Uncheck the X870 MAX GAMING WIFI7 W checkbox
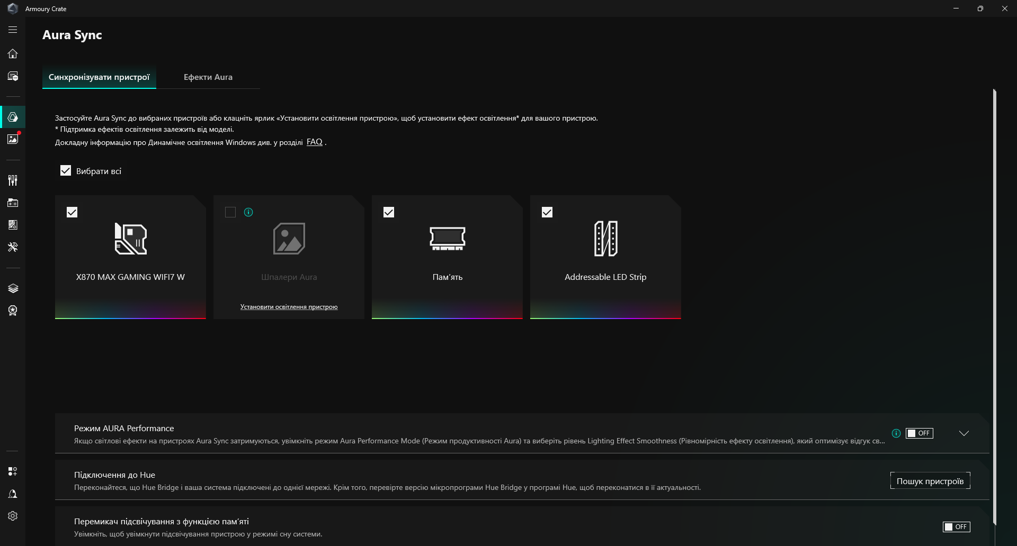Viewport: 1017px width, 546px height. click(72, 212)
